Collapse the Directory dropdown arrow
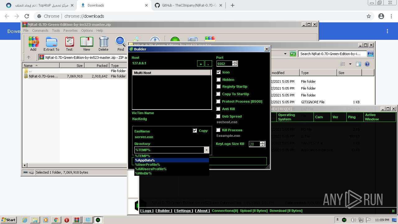Image resolution: width=398 pixels, height=224 pixels. tap(207, 150)
